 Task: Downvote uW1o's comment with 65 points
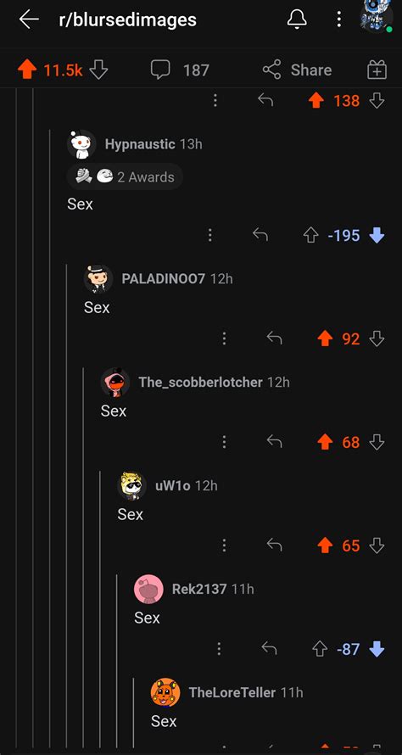coord(377,545)
